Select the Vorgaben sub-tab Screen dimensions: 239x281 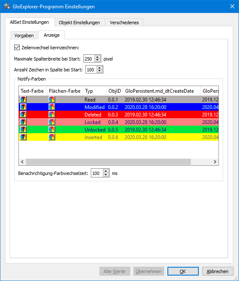[24, 35]
